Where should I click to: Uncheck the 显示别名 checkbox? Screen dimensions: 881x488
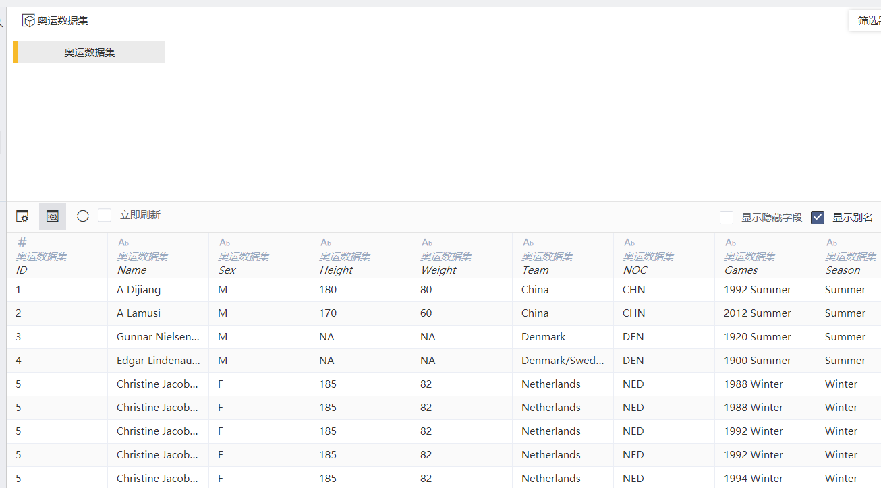[x=818, y=218]
